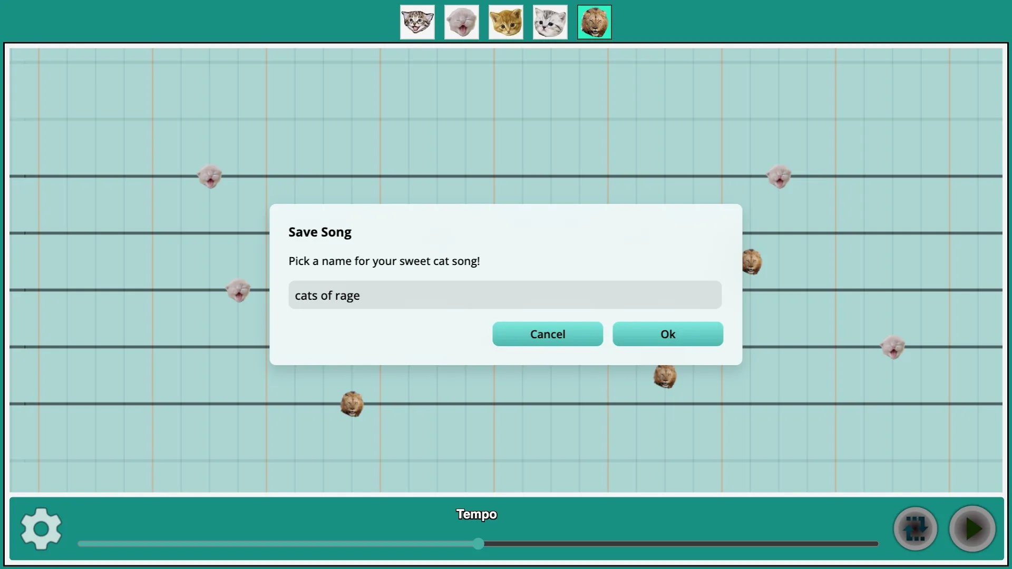Viewport: 1012px width, 569px height.
Task: Click the lion note below the Ok button
Action: point(665,376)
